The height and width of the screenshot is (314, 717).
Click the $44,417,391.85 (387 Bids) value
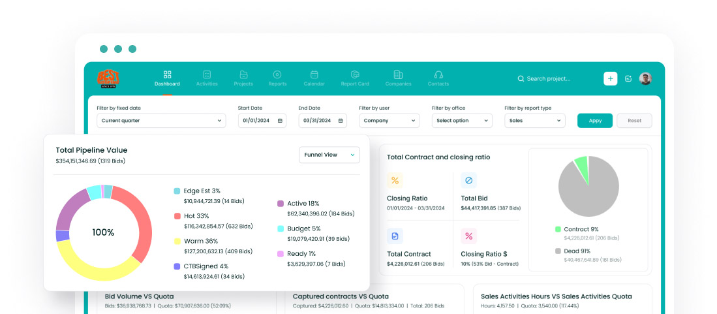click(x=491, y=208)
